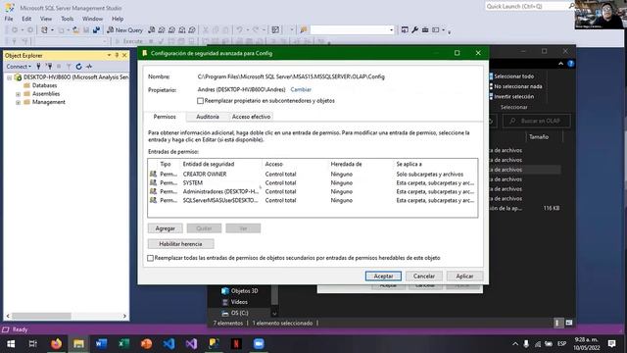Click Object Explorer horizontal scrollbar thumb
Screen dimensions: 627x353
coord(41,316)
